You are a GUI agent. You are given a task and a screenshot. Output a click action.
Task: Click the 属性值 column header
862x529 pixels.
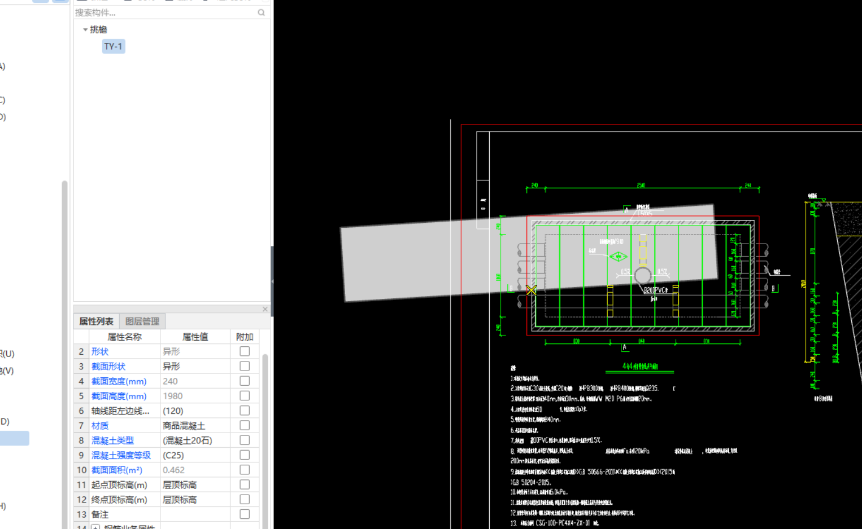[195, 337]
